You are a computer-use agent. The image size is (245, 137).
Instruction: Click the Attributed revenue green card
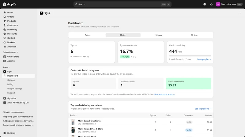click(x=188, y=83)
